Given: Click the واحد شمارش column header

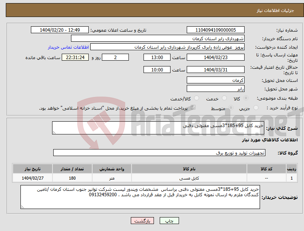Looking at the screenshot, I should coord(112,169).
